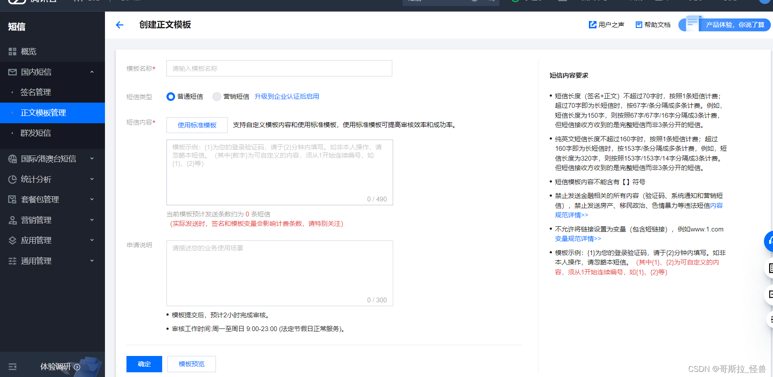
Task: Click the 帮助文档 link text
Action: click(x=657, y=25)
